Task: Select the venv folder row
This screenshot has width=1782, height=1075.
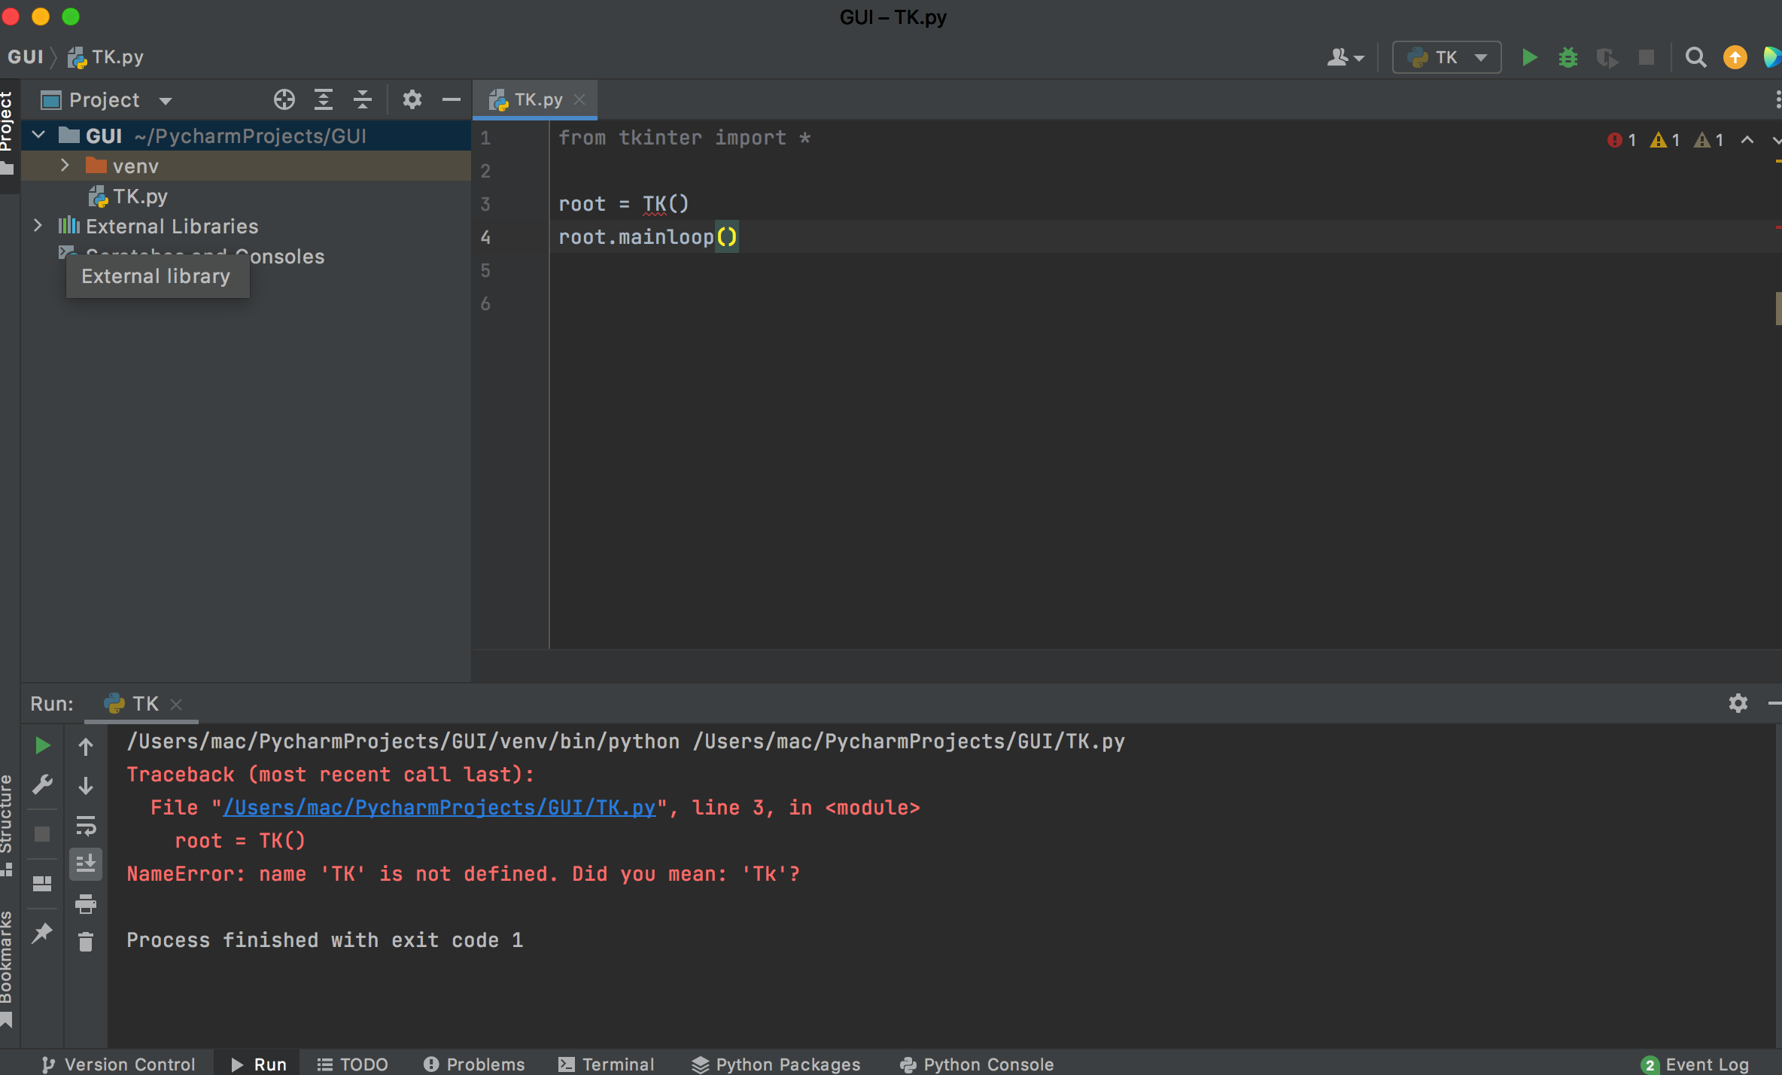Action: coord(245,166)
